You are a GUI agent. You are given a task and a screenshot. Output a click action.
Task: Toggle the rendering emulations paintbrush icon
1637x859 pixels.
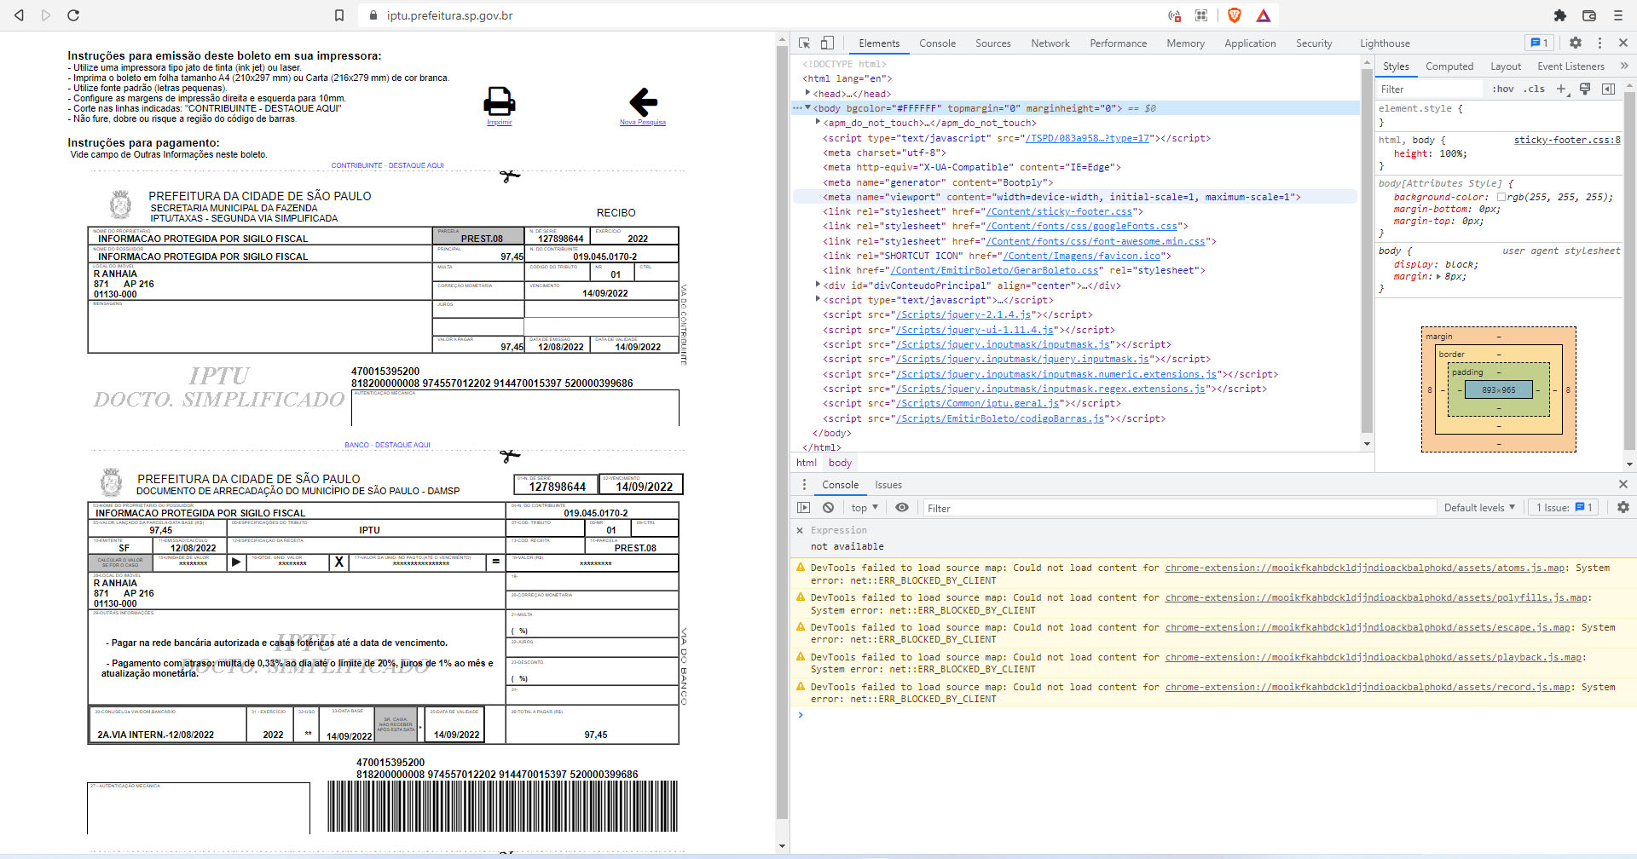[1585, 89]
